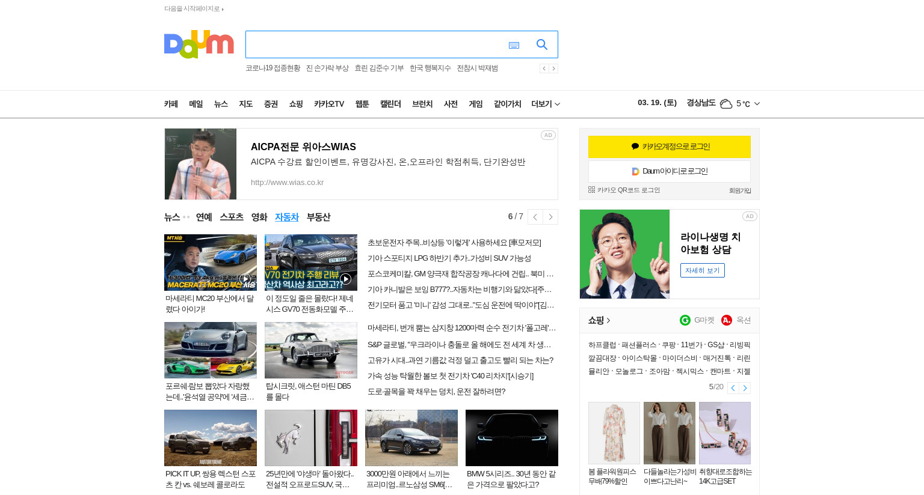Click the Daum logo
924x495 pixels.
pyautogui.click(x=199, y=44)
